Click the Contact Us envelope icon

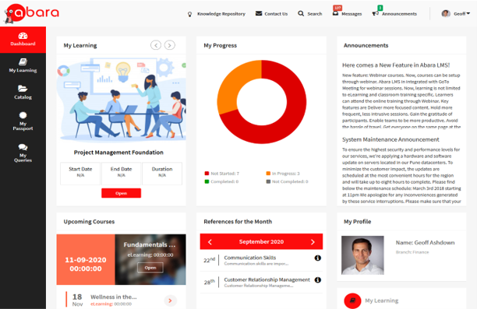(x=259, y=14)
